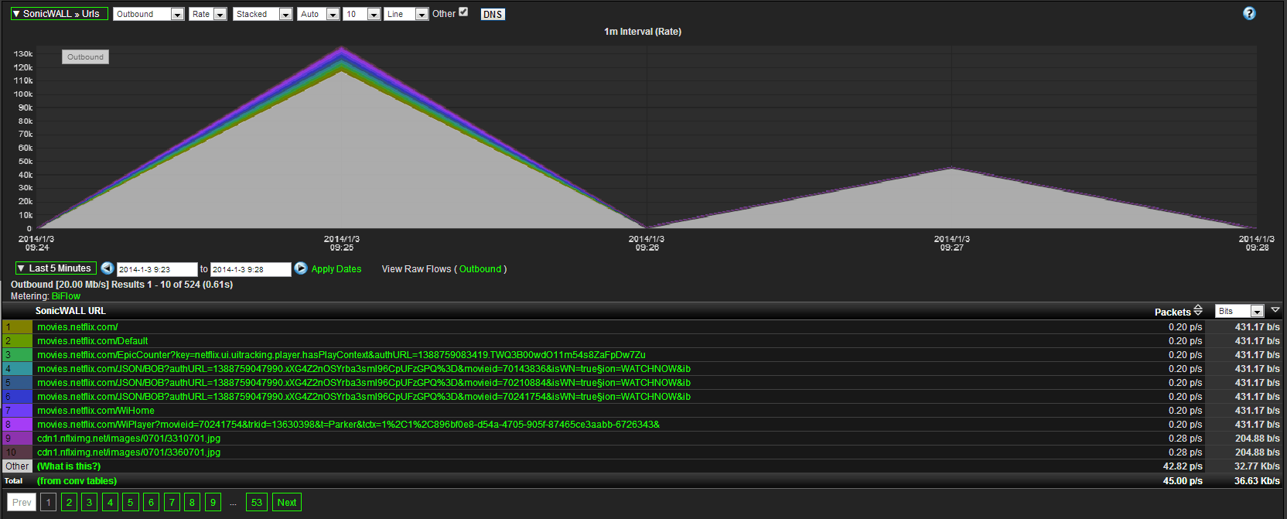Image resolution: width=1287 pixels, height=519 pixels.
Task: Click the start date field 2014-1-3 9:23
Action: tap(157, 269)
